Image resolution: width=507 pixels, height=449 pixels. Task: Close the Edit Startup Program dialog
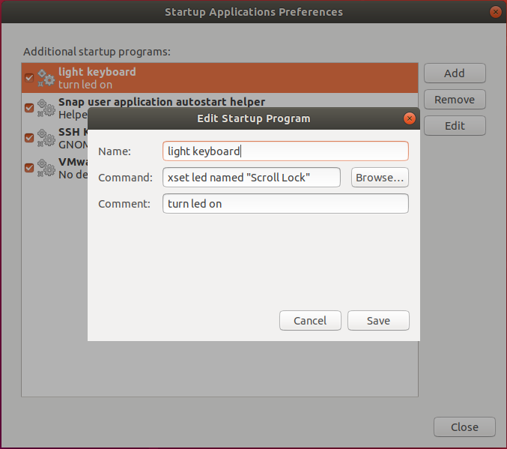tap(409, 118)
